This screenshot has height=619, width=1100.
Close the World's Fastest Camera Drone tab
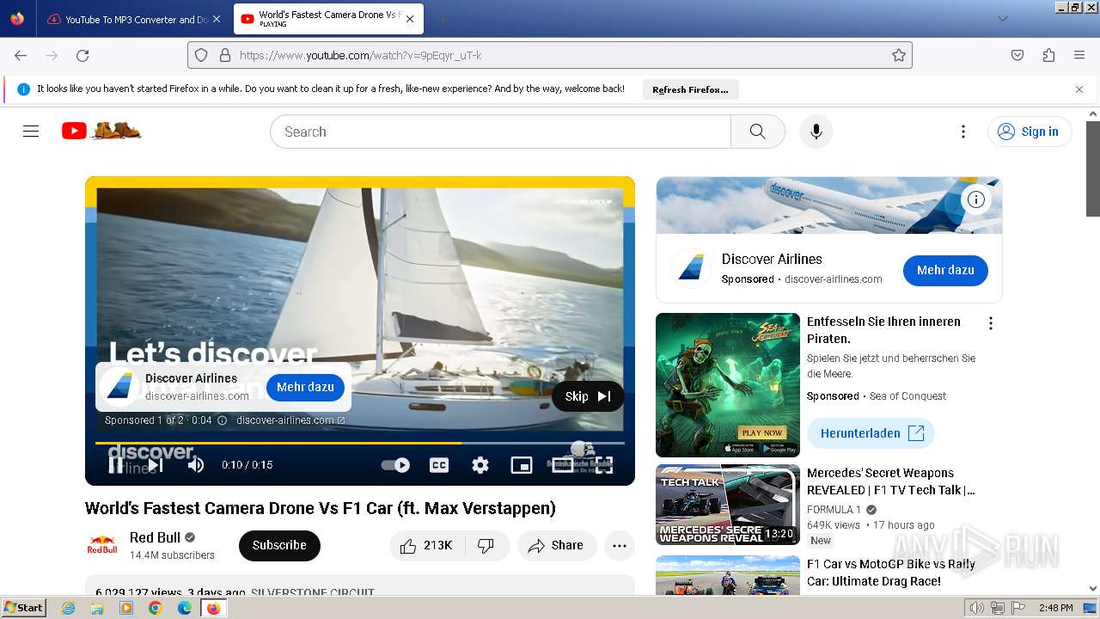point(410,19)
